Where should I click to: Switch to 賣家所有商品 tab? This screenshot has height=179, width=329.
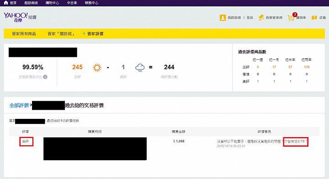coord(24,34)
